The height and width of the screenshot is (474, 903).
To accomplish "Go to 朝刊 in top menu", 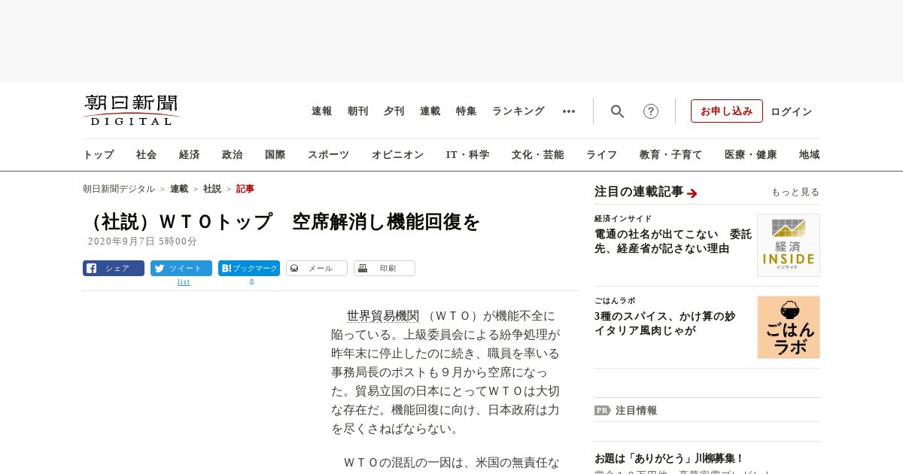I will (358, 111).
